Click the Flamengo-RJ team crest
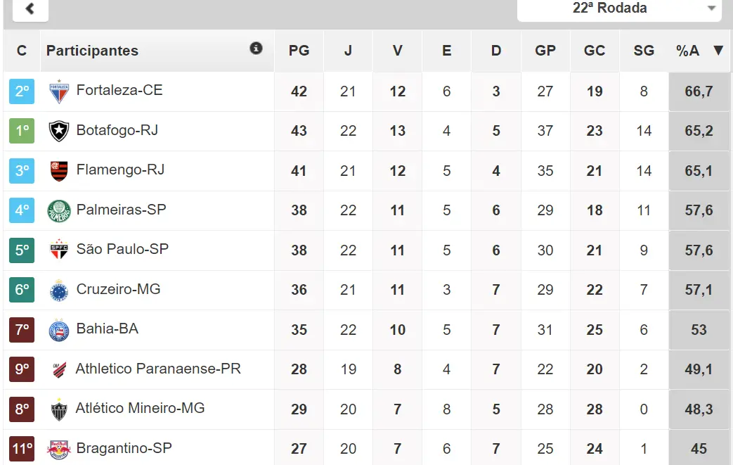Screen dimensions: 733x465 pyautogui.click(x=59, y=171)
